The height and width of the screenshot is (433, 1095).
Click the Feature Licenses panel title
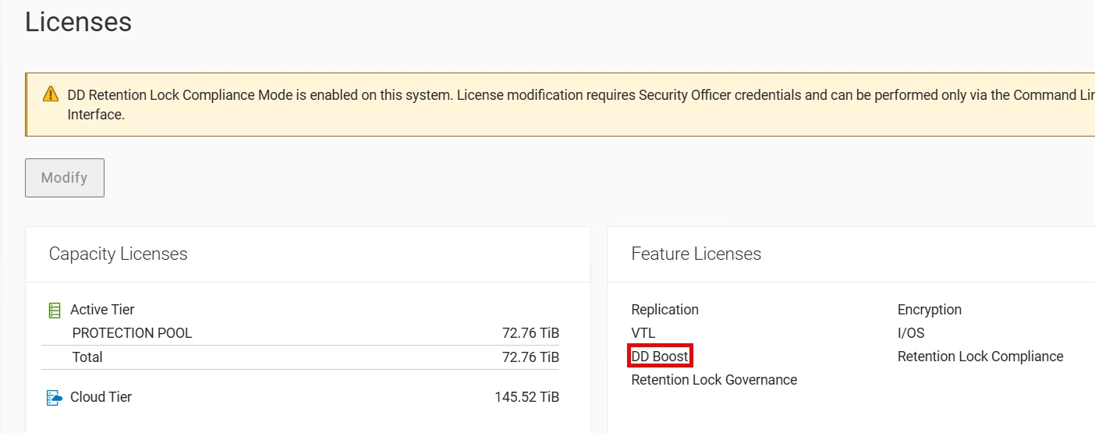696,254
